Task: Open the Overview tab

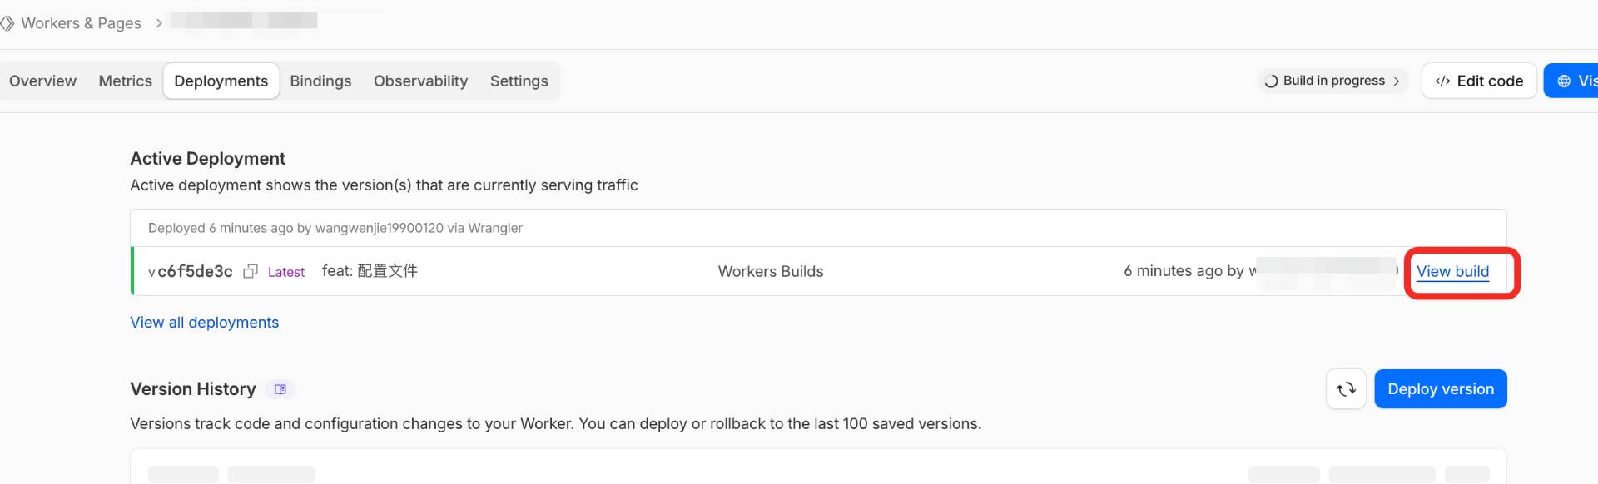Action: 42,81
